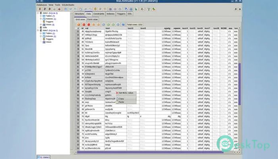Image resolution: width=278 pixels, height=159 pixels.
Task: Click the 'sgadg' column header
Action: point(163,28)
